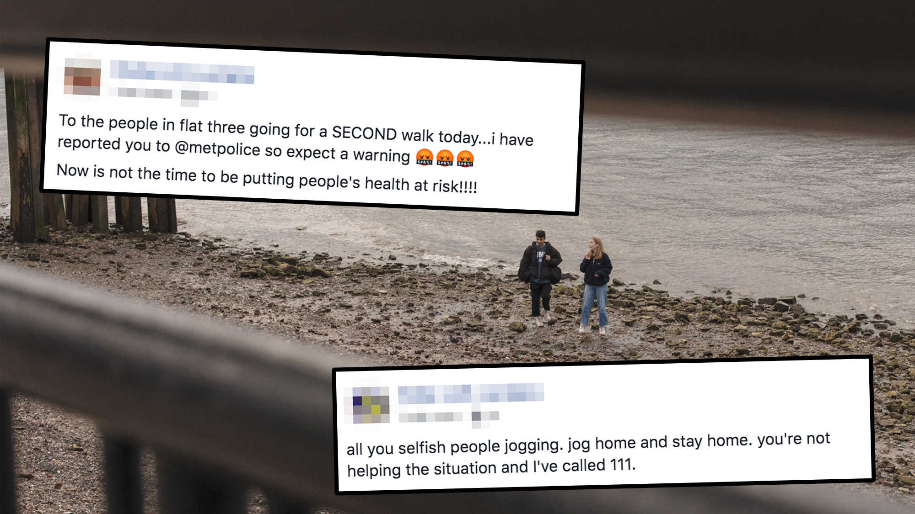Click the blurred username of the top post
This screenshot has width=915, height=514.
tap(182, 72)
